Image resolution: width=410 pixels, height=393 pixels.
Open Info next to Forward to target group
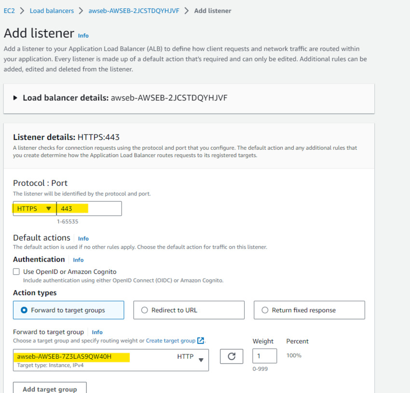[x=97, y=332]
